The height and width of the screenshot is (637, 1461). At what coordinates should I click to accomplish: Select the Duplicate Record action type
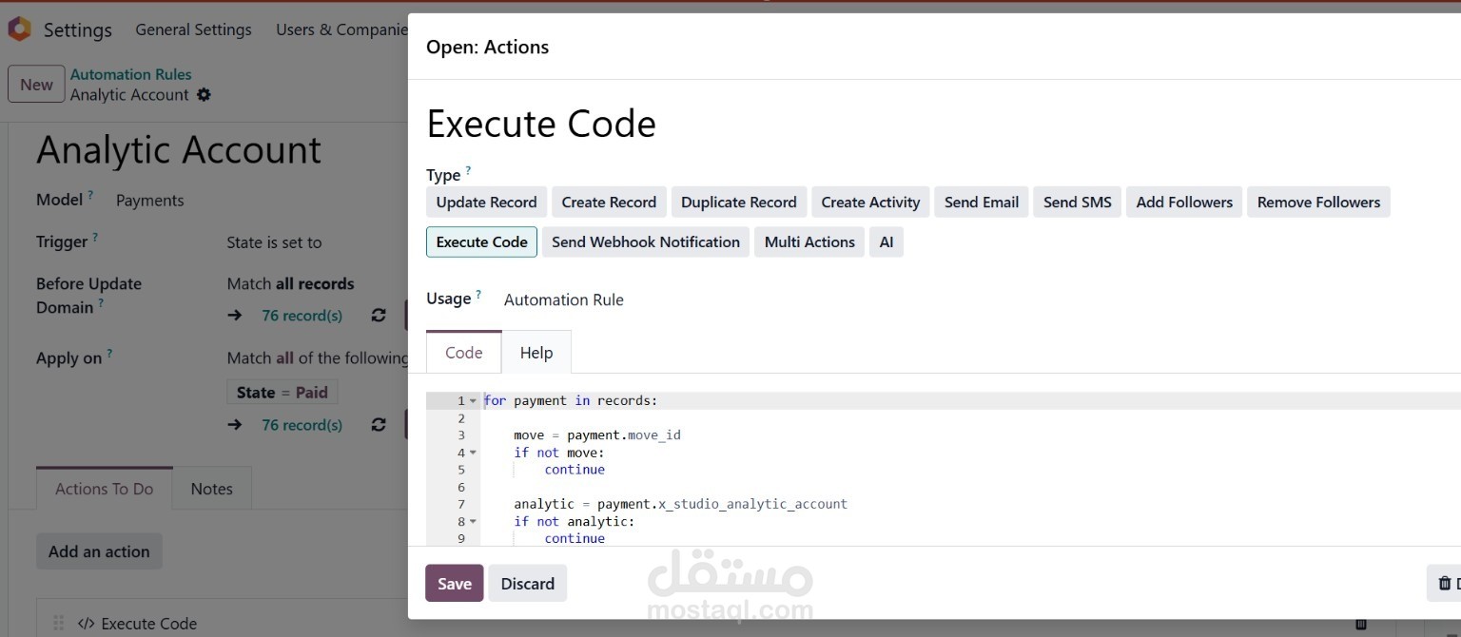click(739, 203)
